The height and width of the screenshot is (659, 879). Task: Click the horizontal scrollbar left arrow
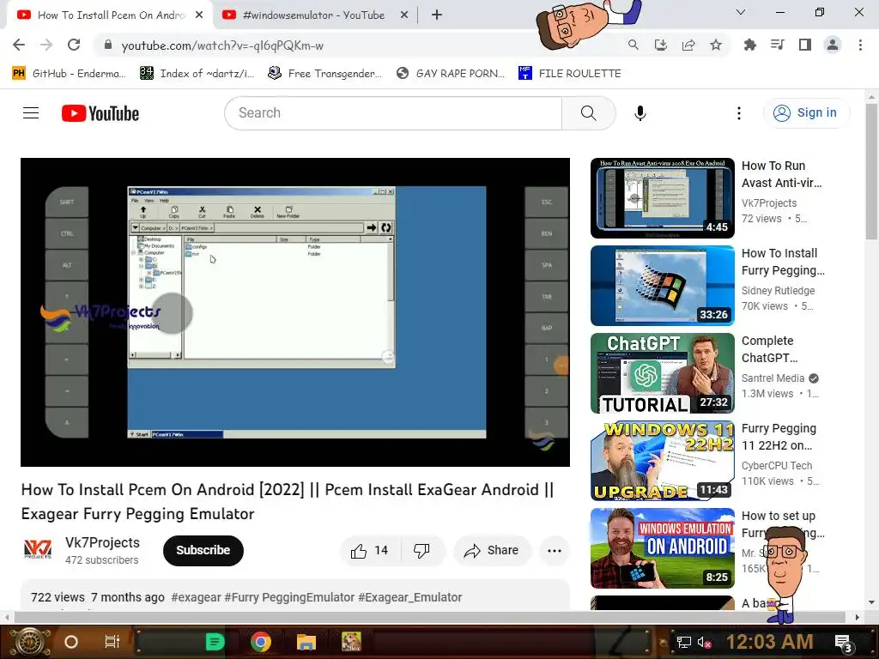point(7,617)
